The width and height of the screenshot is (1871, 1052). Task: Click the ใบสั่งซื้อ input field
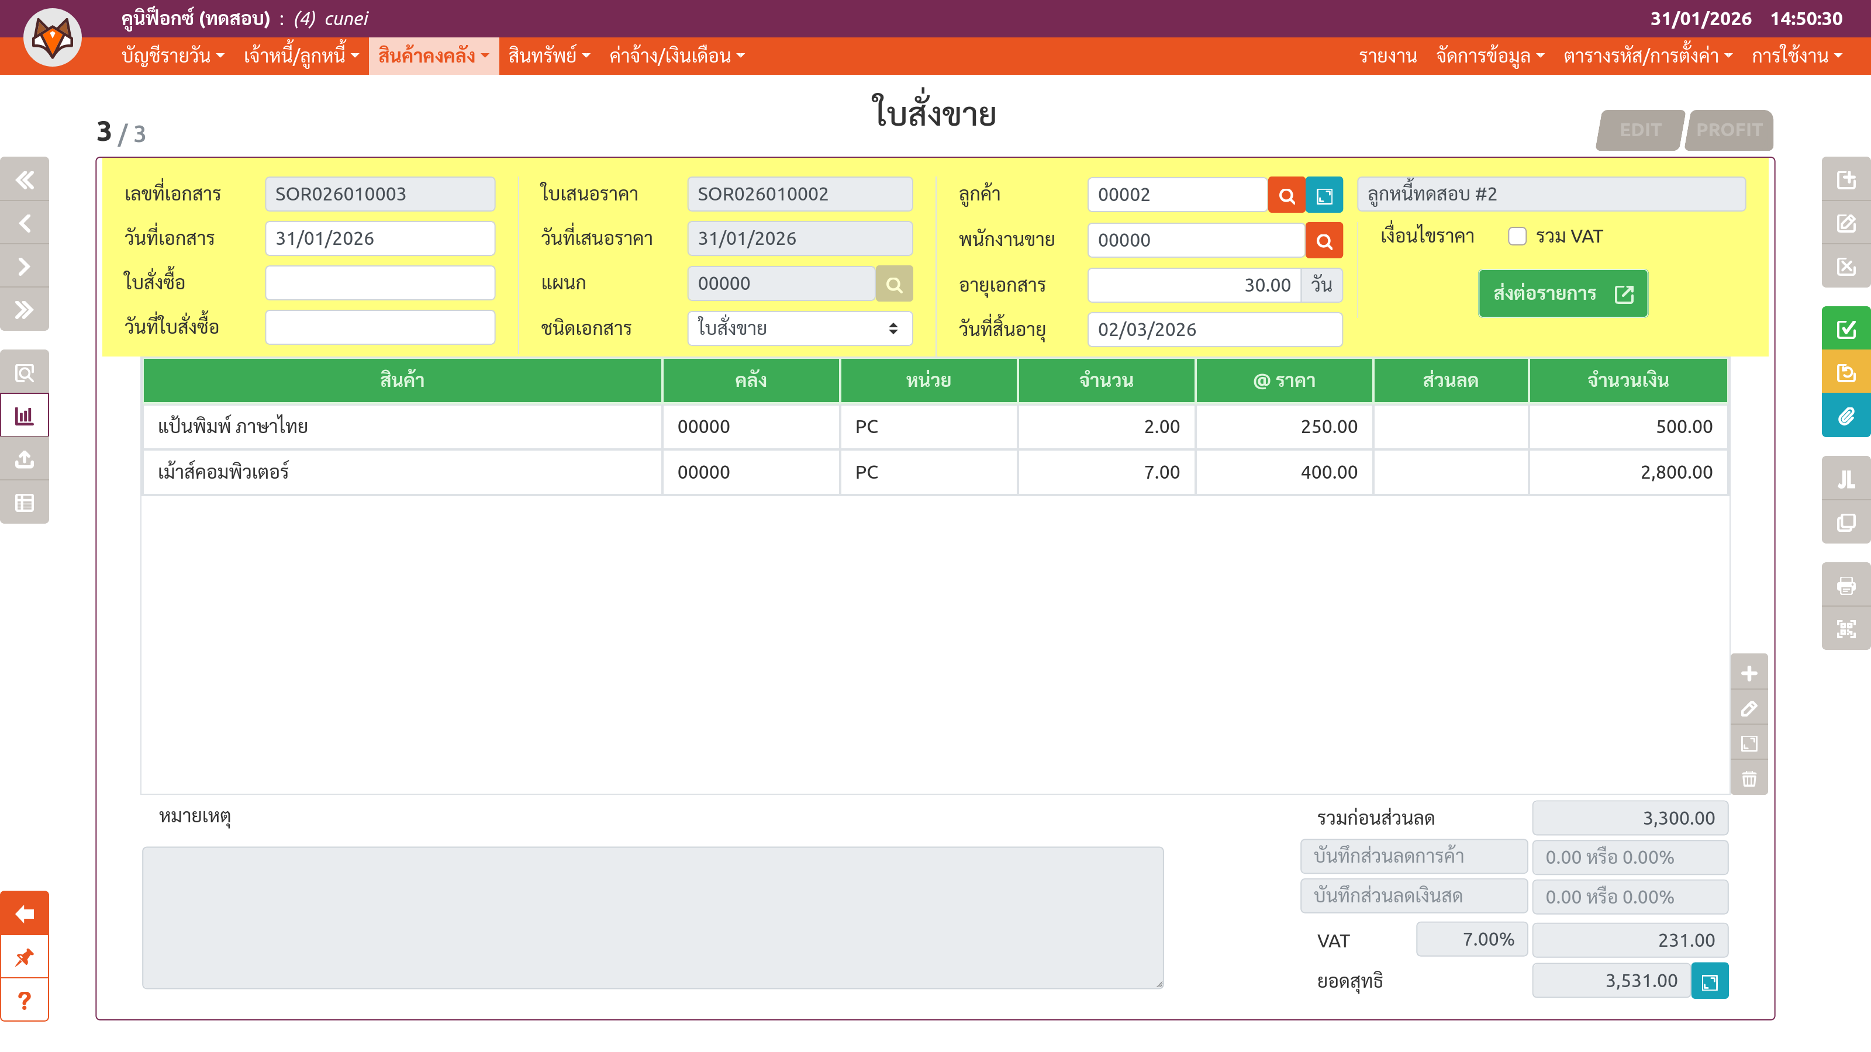(x=380, y=283)
